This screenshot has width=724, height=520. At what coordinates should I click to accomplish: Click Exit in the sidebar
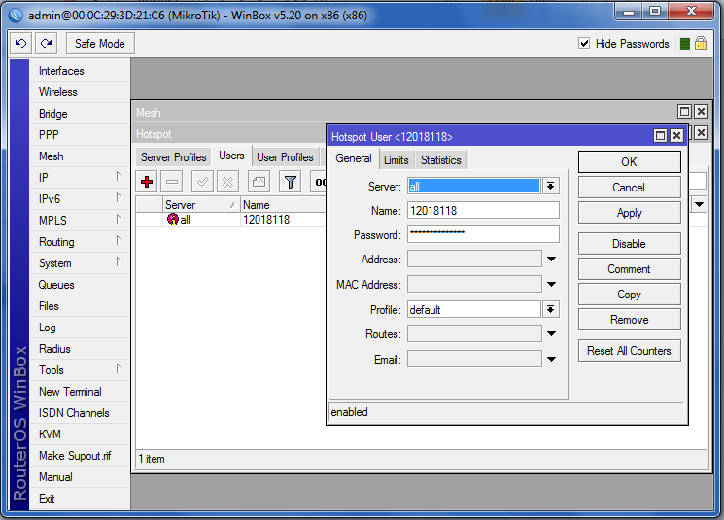(80, 499)
